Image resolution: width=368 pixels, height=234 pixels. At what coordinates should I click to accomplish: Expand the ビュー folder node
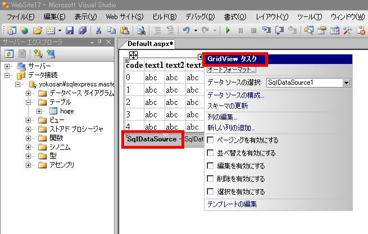(x=28, y=120)
